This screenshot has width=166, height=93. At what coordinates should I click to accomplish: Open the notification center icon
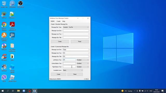(x=163, y=91)
